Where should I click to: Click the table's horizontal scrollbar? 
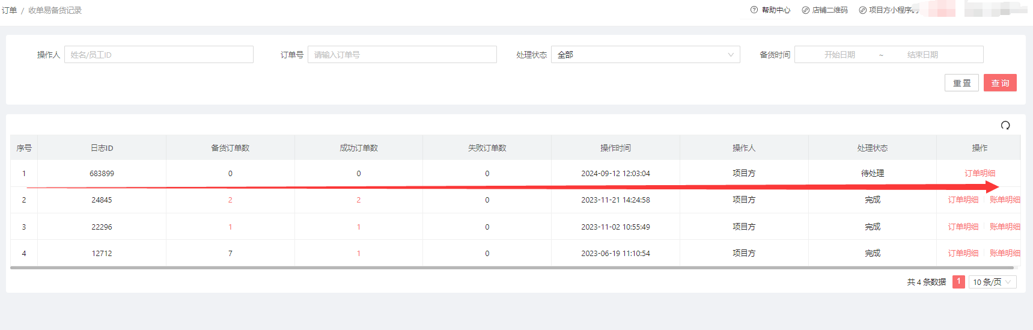(x=511, y=267)
